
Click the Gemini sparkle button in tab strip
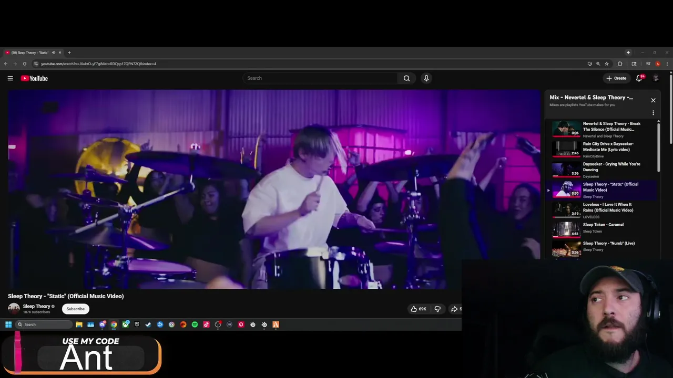pyautogui.click(x=628, y=52)
